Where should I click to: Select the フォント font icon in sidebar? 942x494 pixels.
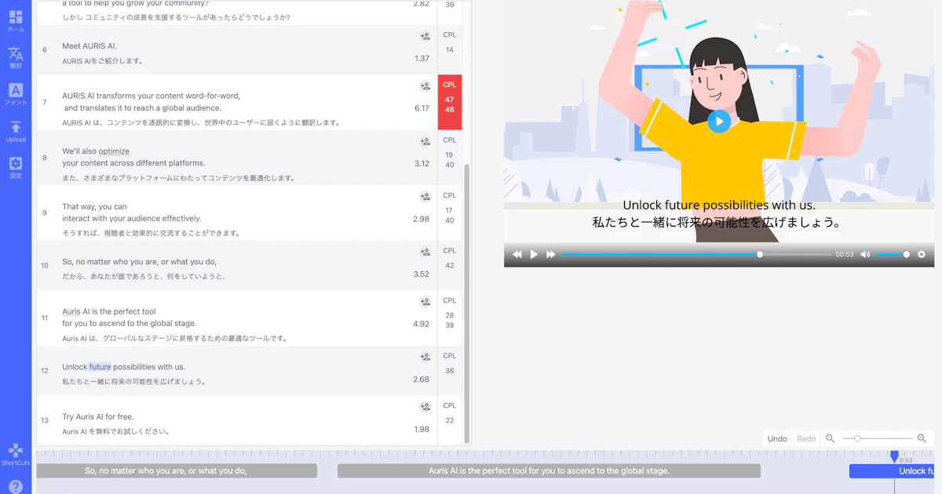click(16, 93)
